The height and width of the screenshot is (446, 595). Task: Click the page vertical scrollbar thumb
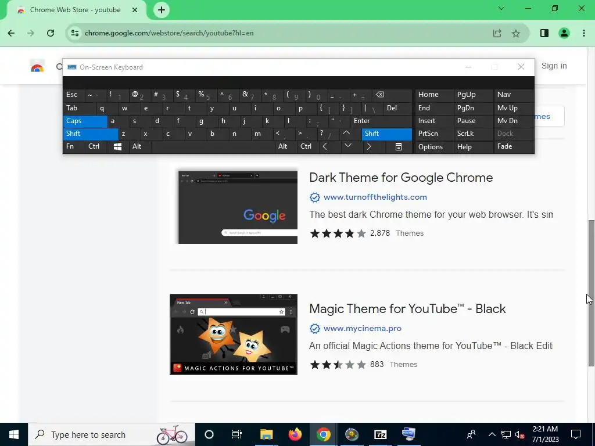click(591, 293)
